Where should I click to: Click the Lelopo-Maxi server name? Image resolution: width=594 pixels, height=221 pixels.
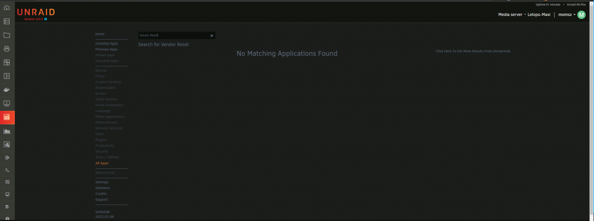(x=539, y=15)
